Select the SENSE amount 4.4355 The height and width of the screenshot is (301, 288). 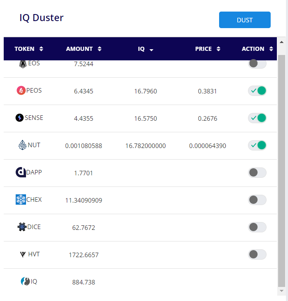click(83, 118)
